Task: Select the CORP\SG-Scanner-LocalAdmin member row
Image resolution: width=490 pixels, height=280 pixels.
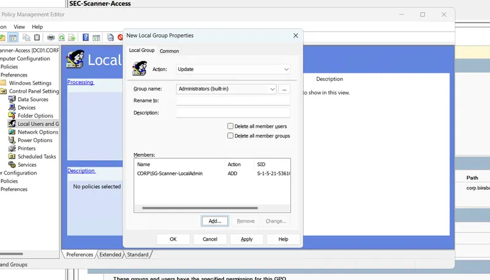Action: click(212, 173)
